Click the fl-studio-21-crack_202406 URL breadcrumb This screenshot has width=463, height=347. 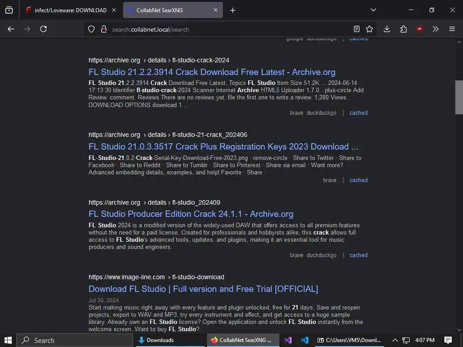click(168, 135)
